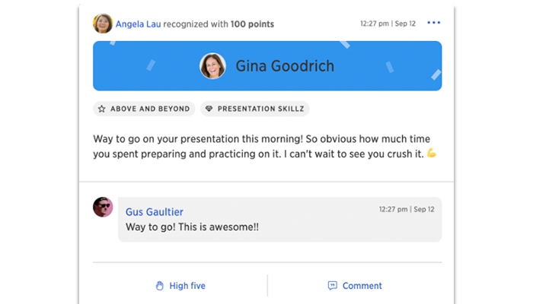Click the diamond icon on Presentation Skillz
Image resolution: width=533 pixels, height=304 pixels.
point(209,109)
